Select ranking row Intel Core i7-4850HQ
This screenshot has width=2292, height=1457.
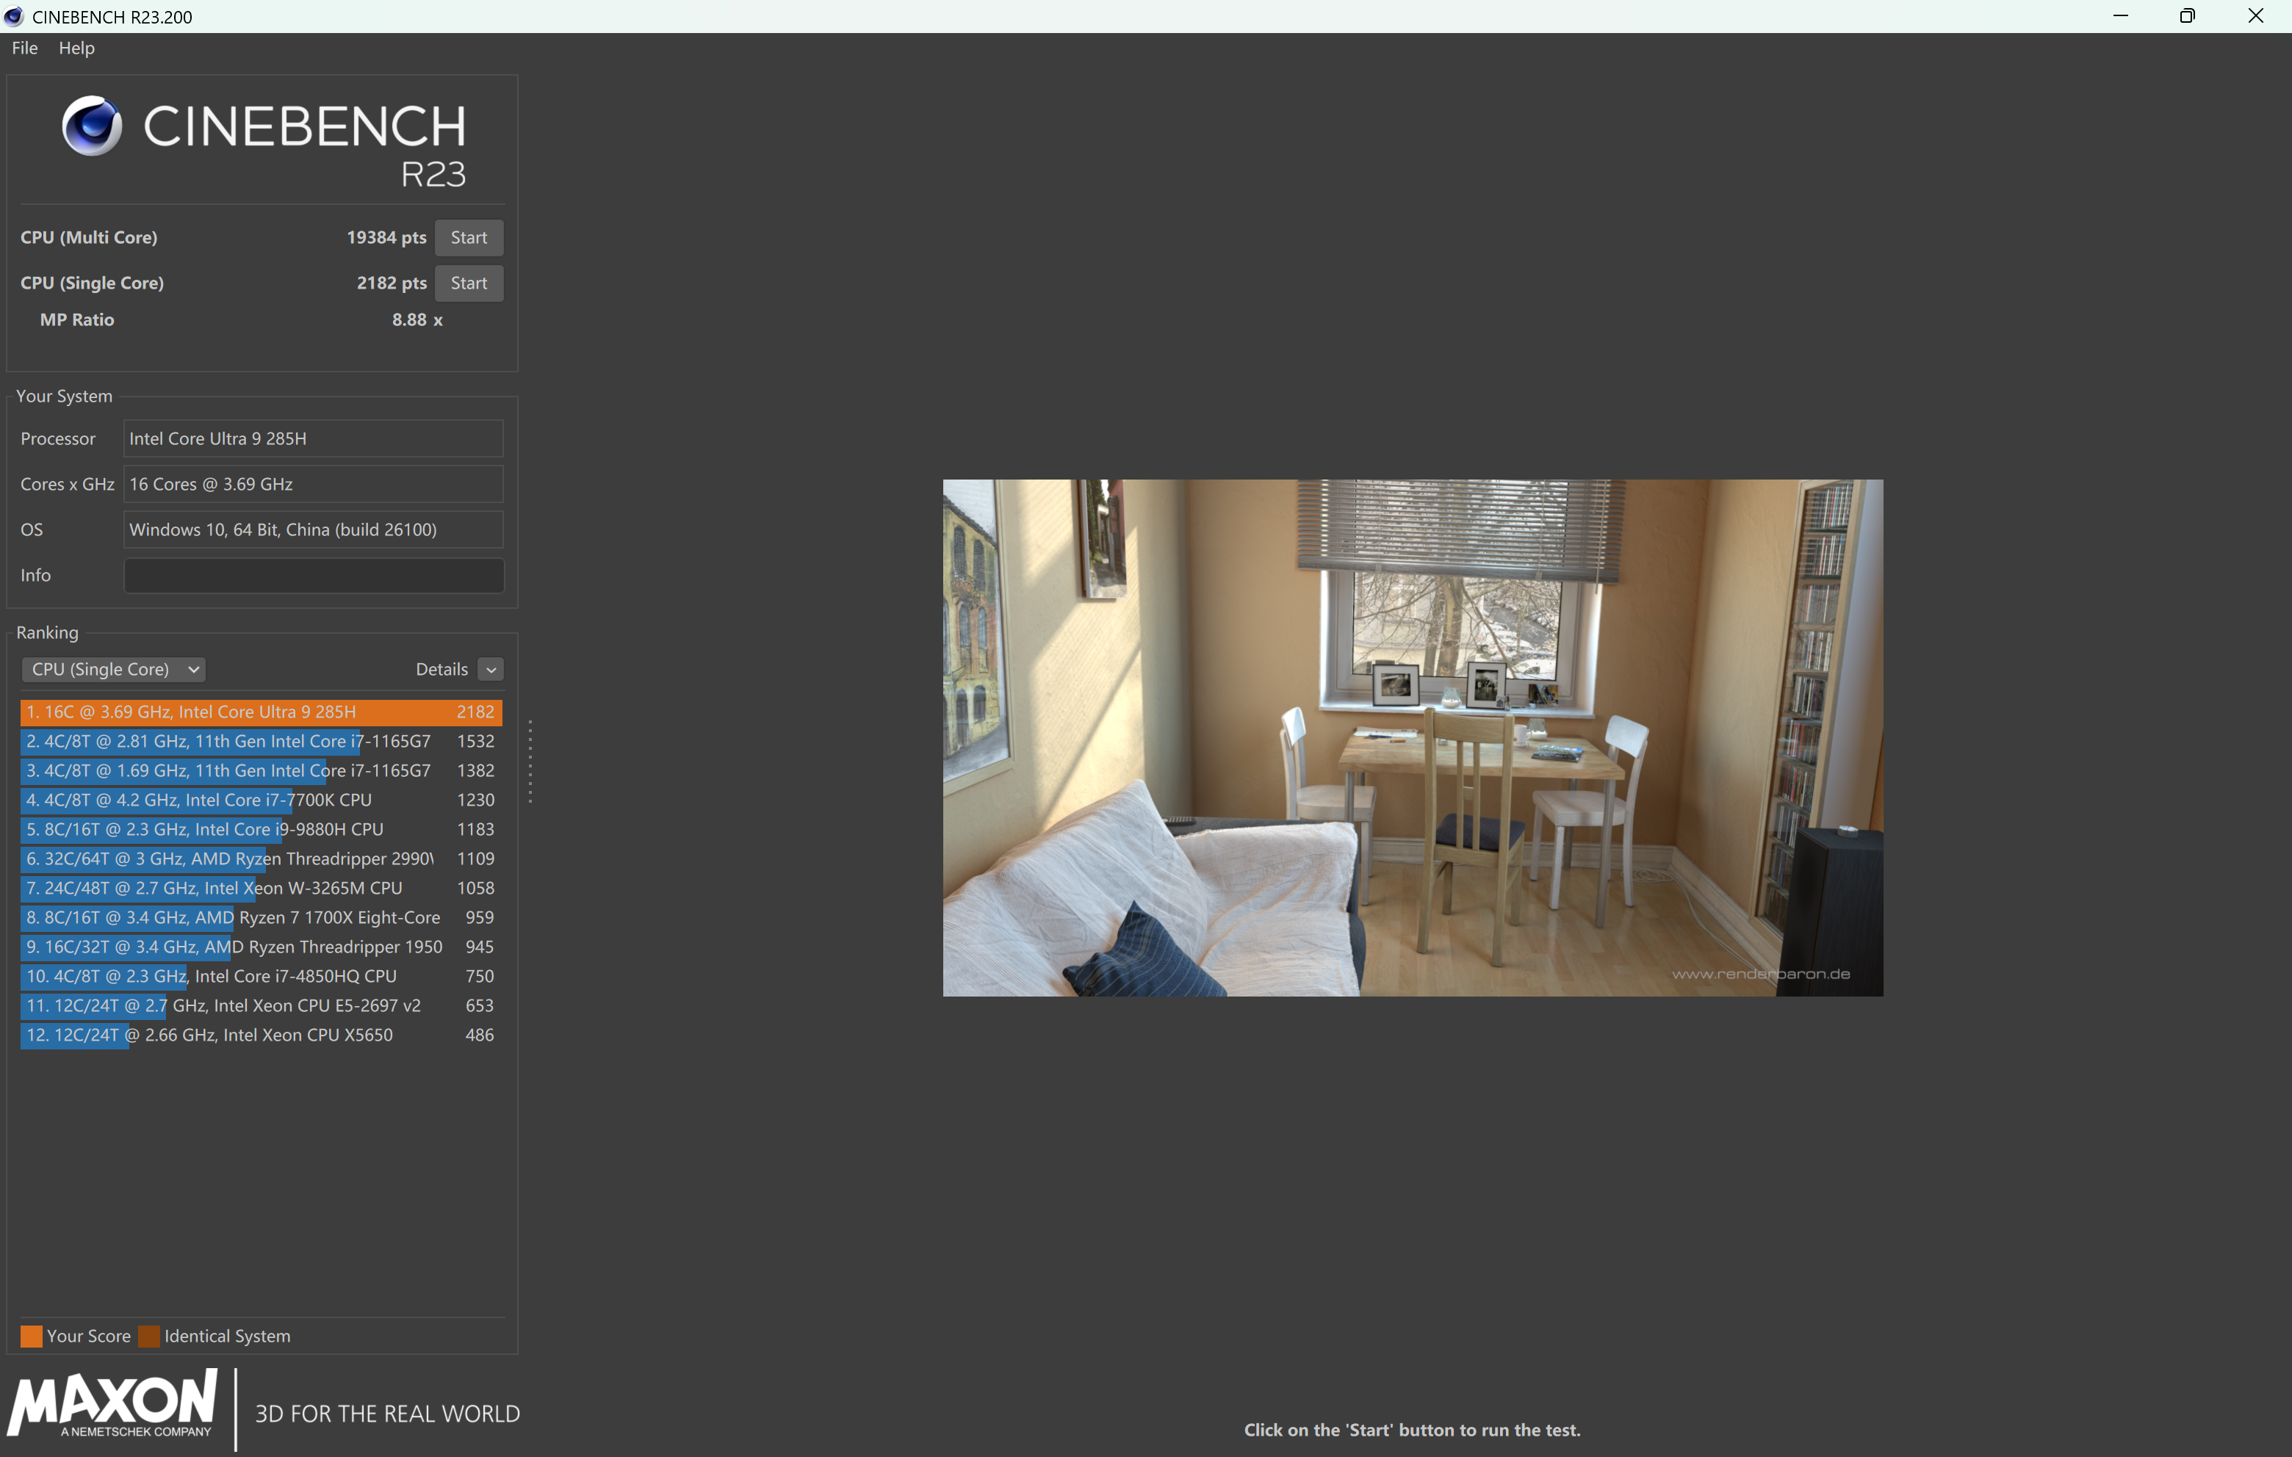point(261,977)
